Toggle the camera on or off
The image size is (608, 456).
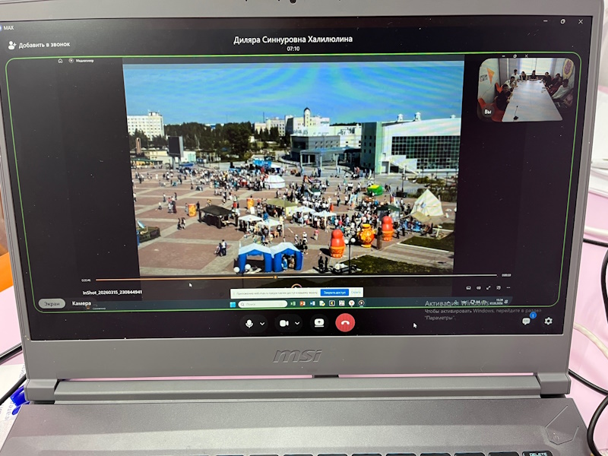[x=284, y=323]
